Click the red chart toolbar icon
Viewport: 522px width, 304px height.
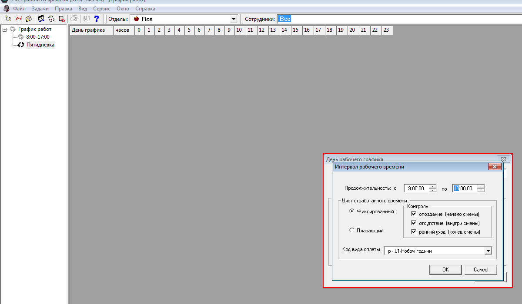(19, 19)
